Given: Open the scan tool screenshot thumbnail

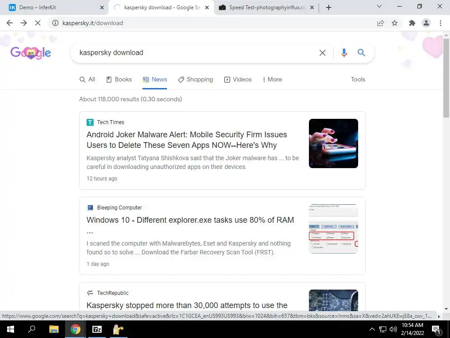Looking at the screenshot, I should [x=334, y=229].
